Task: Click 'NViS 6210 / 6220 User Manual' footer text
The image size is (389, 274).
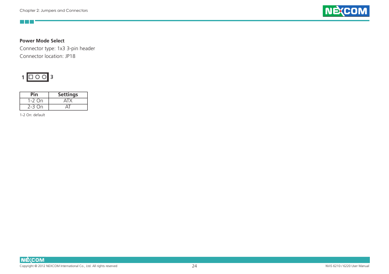Action: [347, 266]
